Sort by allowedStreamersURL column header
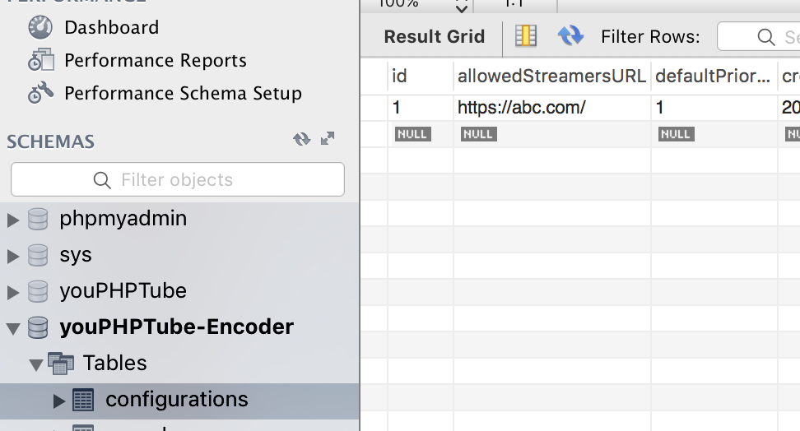 (551, 76)
